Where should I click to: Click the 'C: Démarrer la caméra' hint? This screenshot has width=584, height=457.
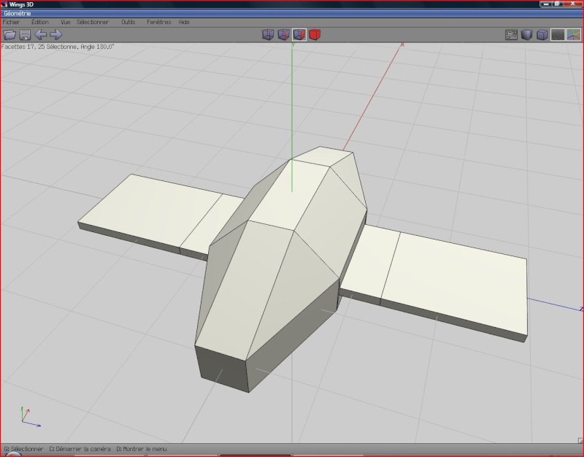click(x=80, y=449)
